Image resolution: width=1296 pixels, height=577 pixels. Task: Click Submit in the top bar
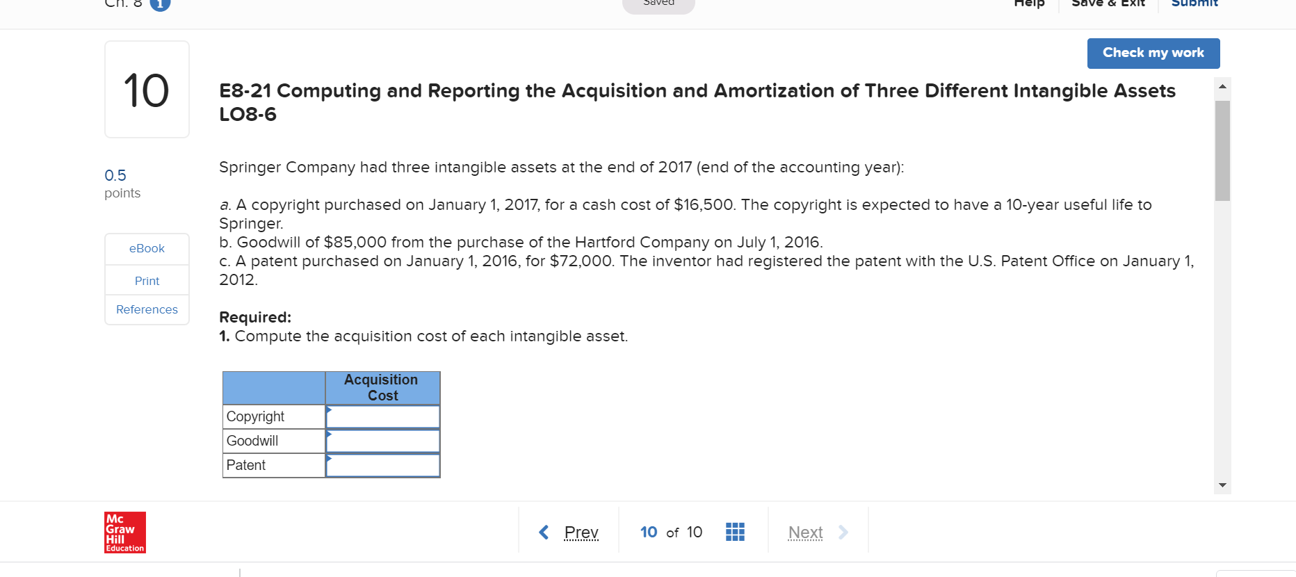(x=1194, y=4)
